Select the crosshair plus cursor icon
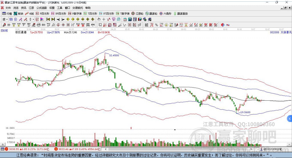292x158 pixels. coord(104,19)
